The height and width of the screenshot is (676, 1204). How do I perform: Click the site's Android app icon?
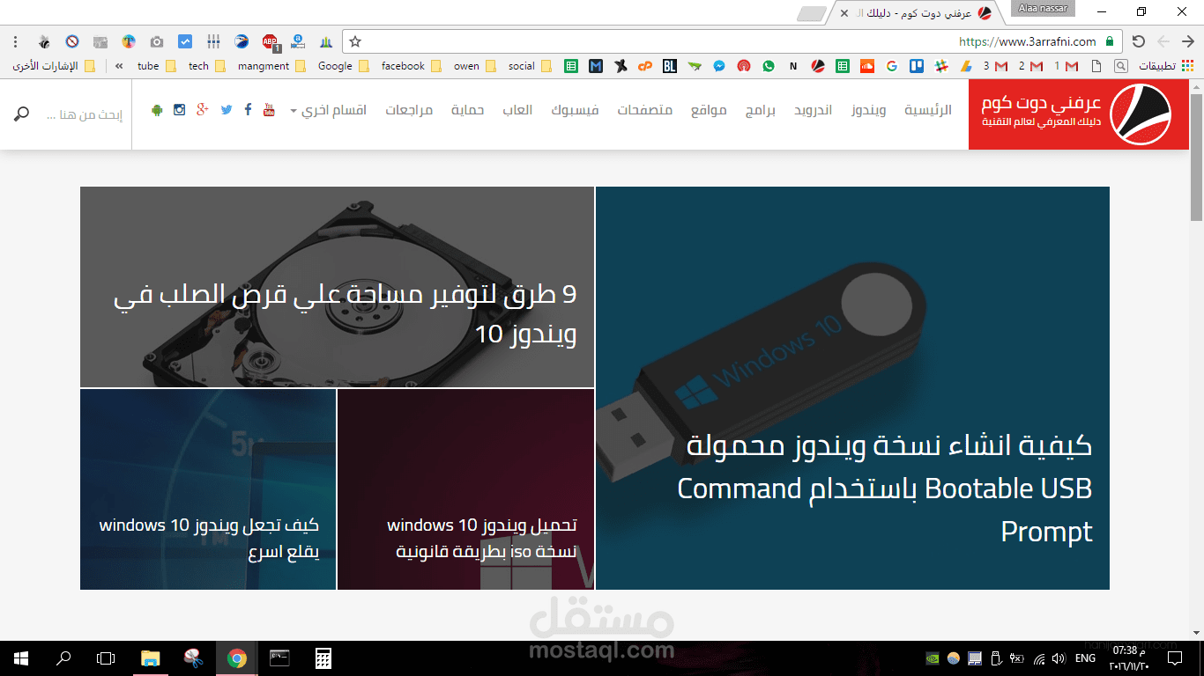pyautogui.click(x=157, y=110)
